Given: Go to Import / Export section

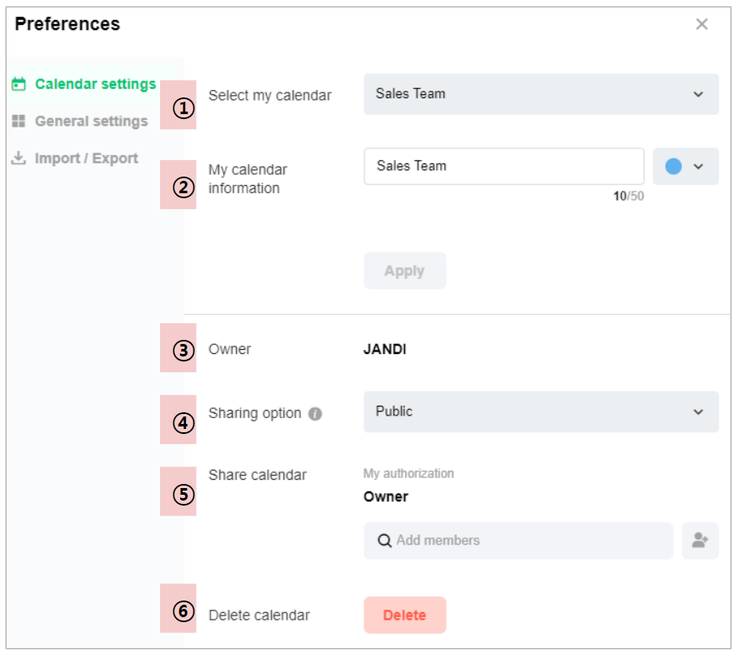Looking at the screenshot, I should (86, 158).
